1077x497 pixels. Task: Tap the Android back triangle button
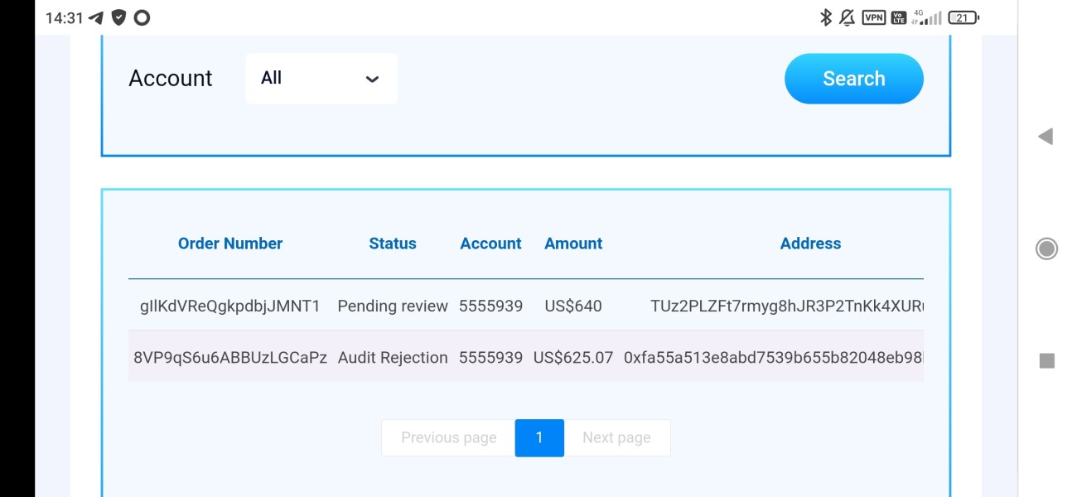(x=1046, y=137)
